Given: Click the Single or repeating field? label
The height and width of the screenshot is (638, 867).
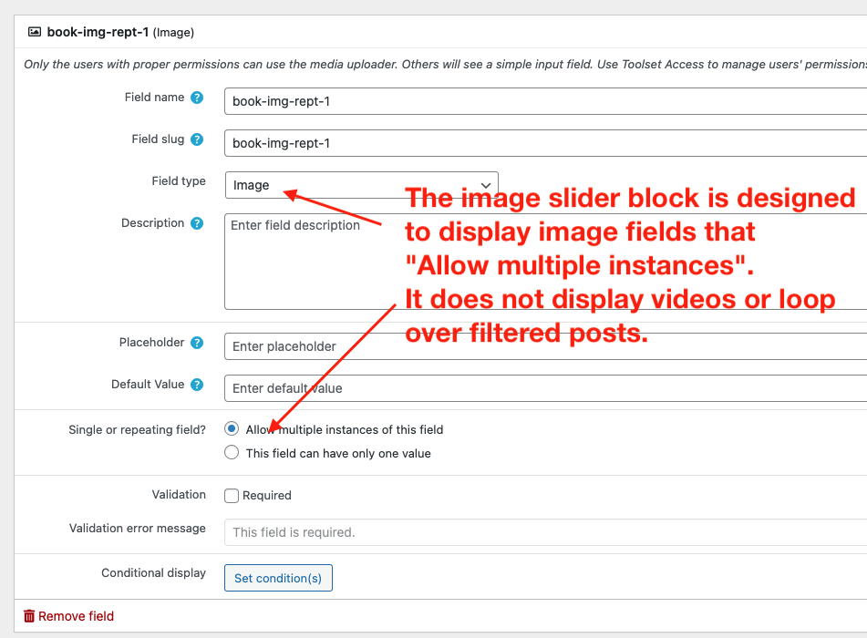Looking at the screenshot, I should [x=137, y=429].
